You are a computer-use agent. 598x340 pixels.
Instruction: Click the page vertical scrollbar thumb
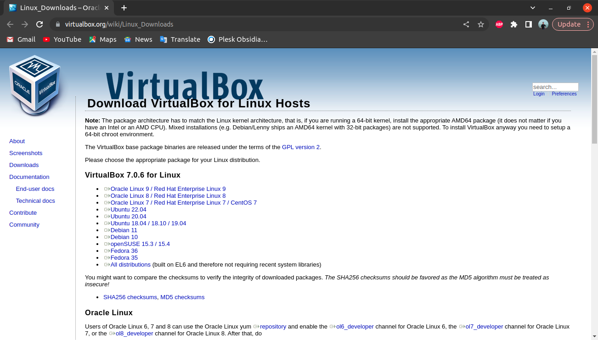tap(594, 99)
